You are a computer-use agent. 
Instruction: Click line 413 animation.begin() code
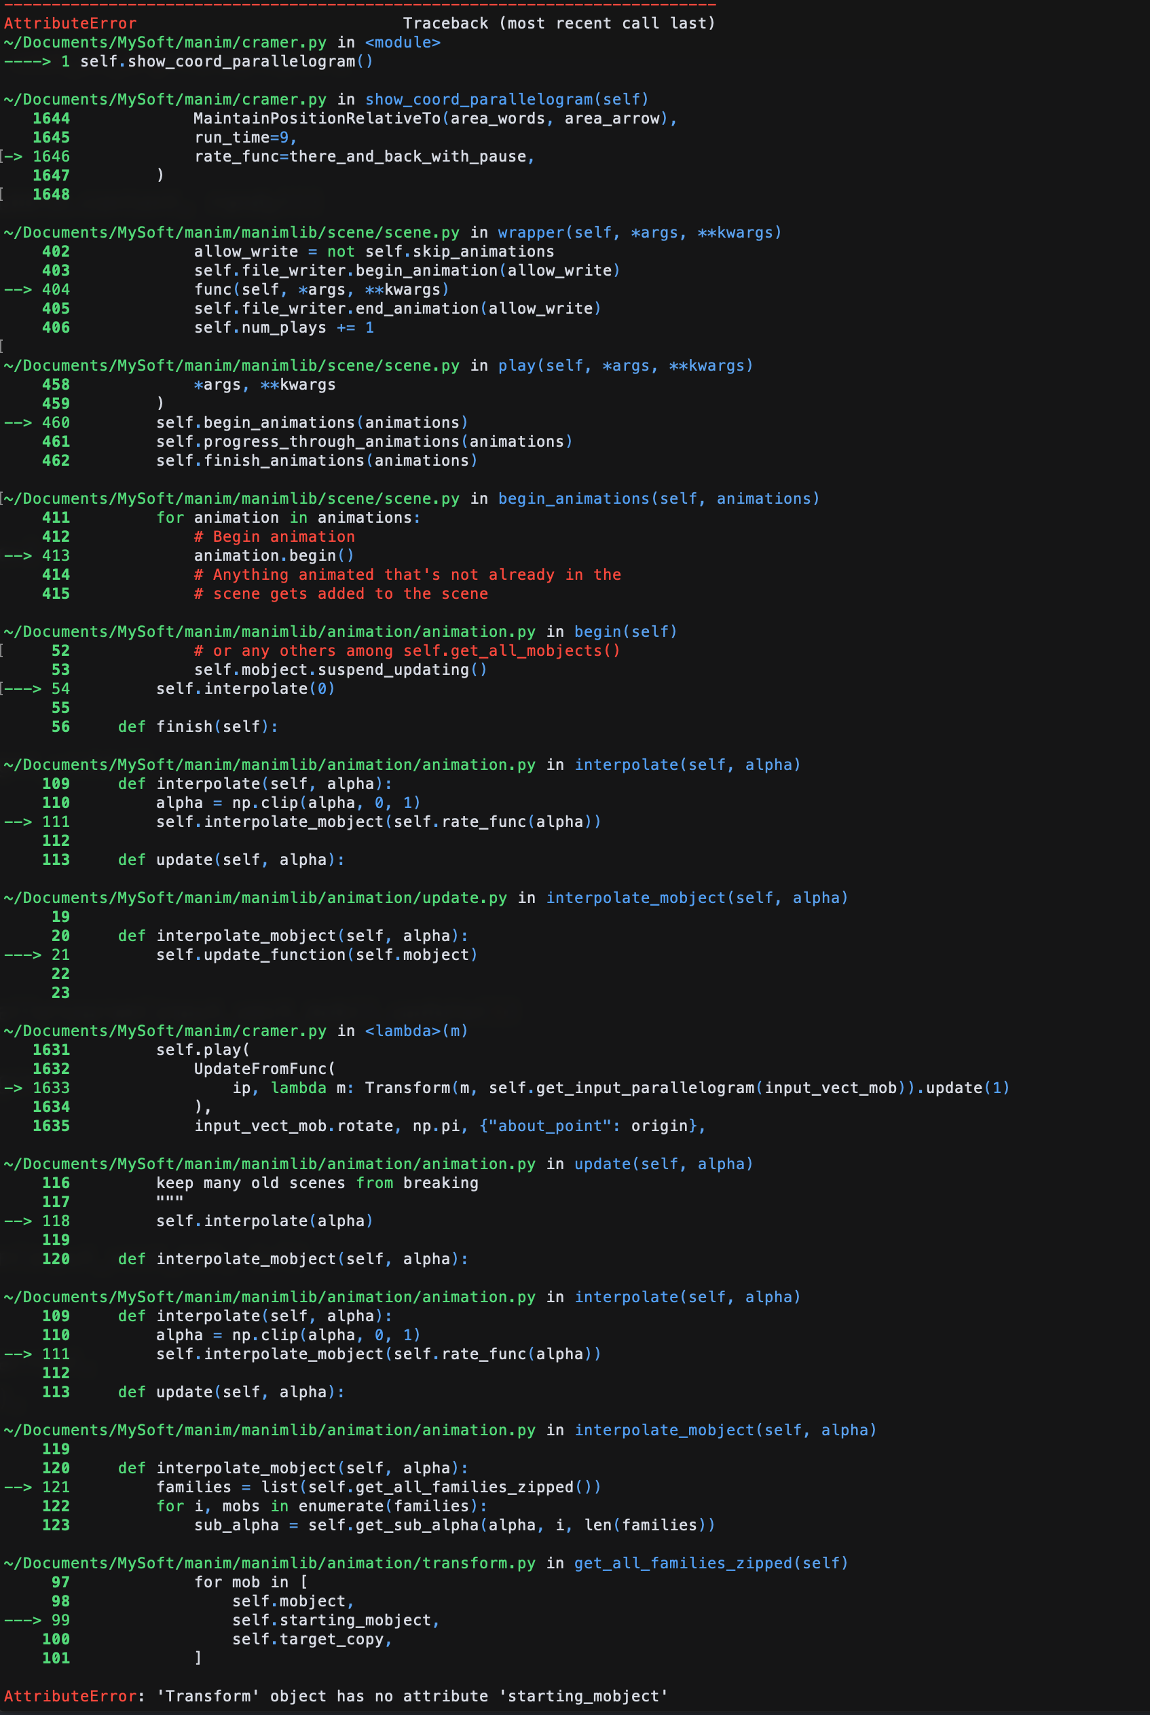point(274,555)
